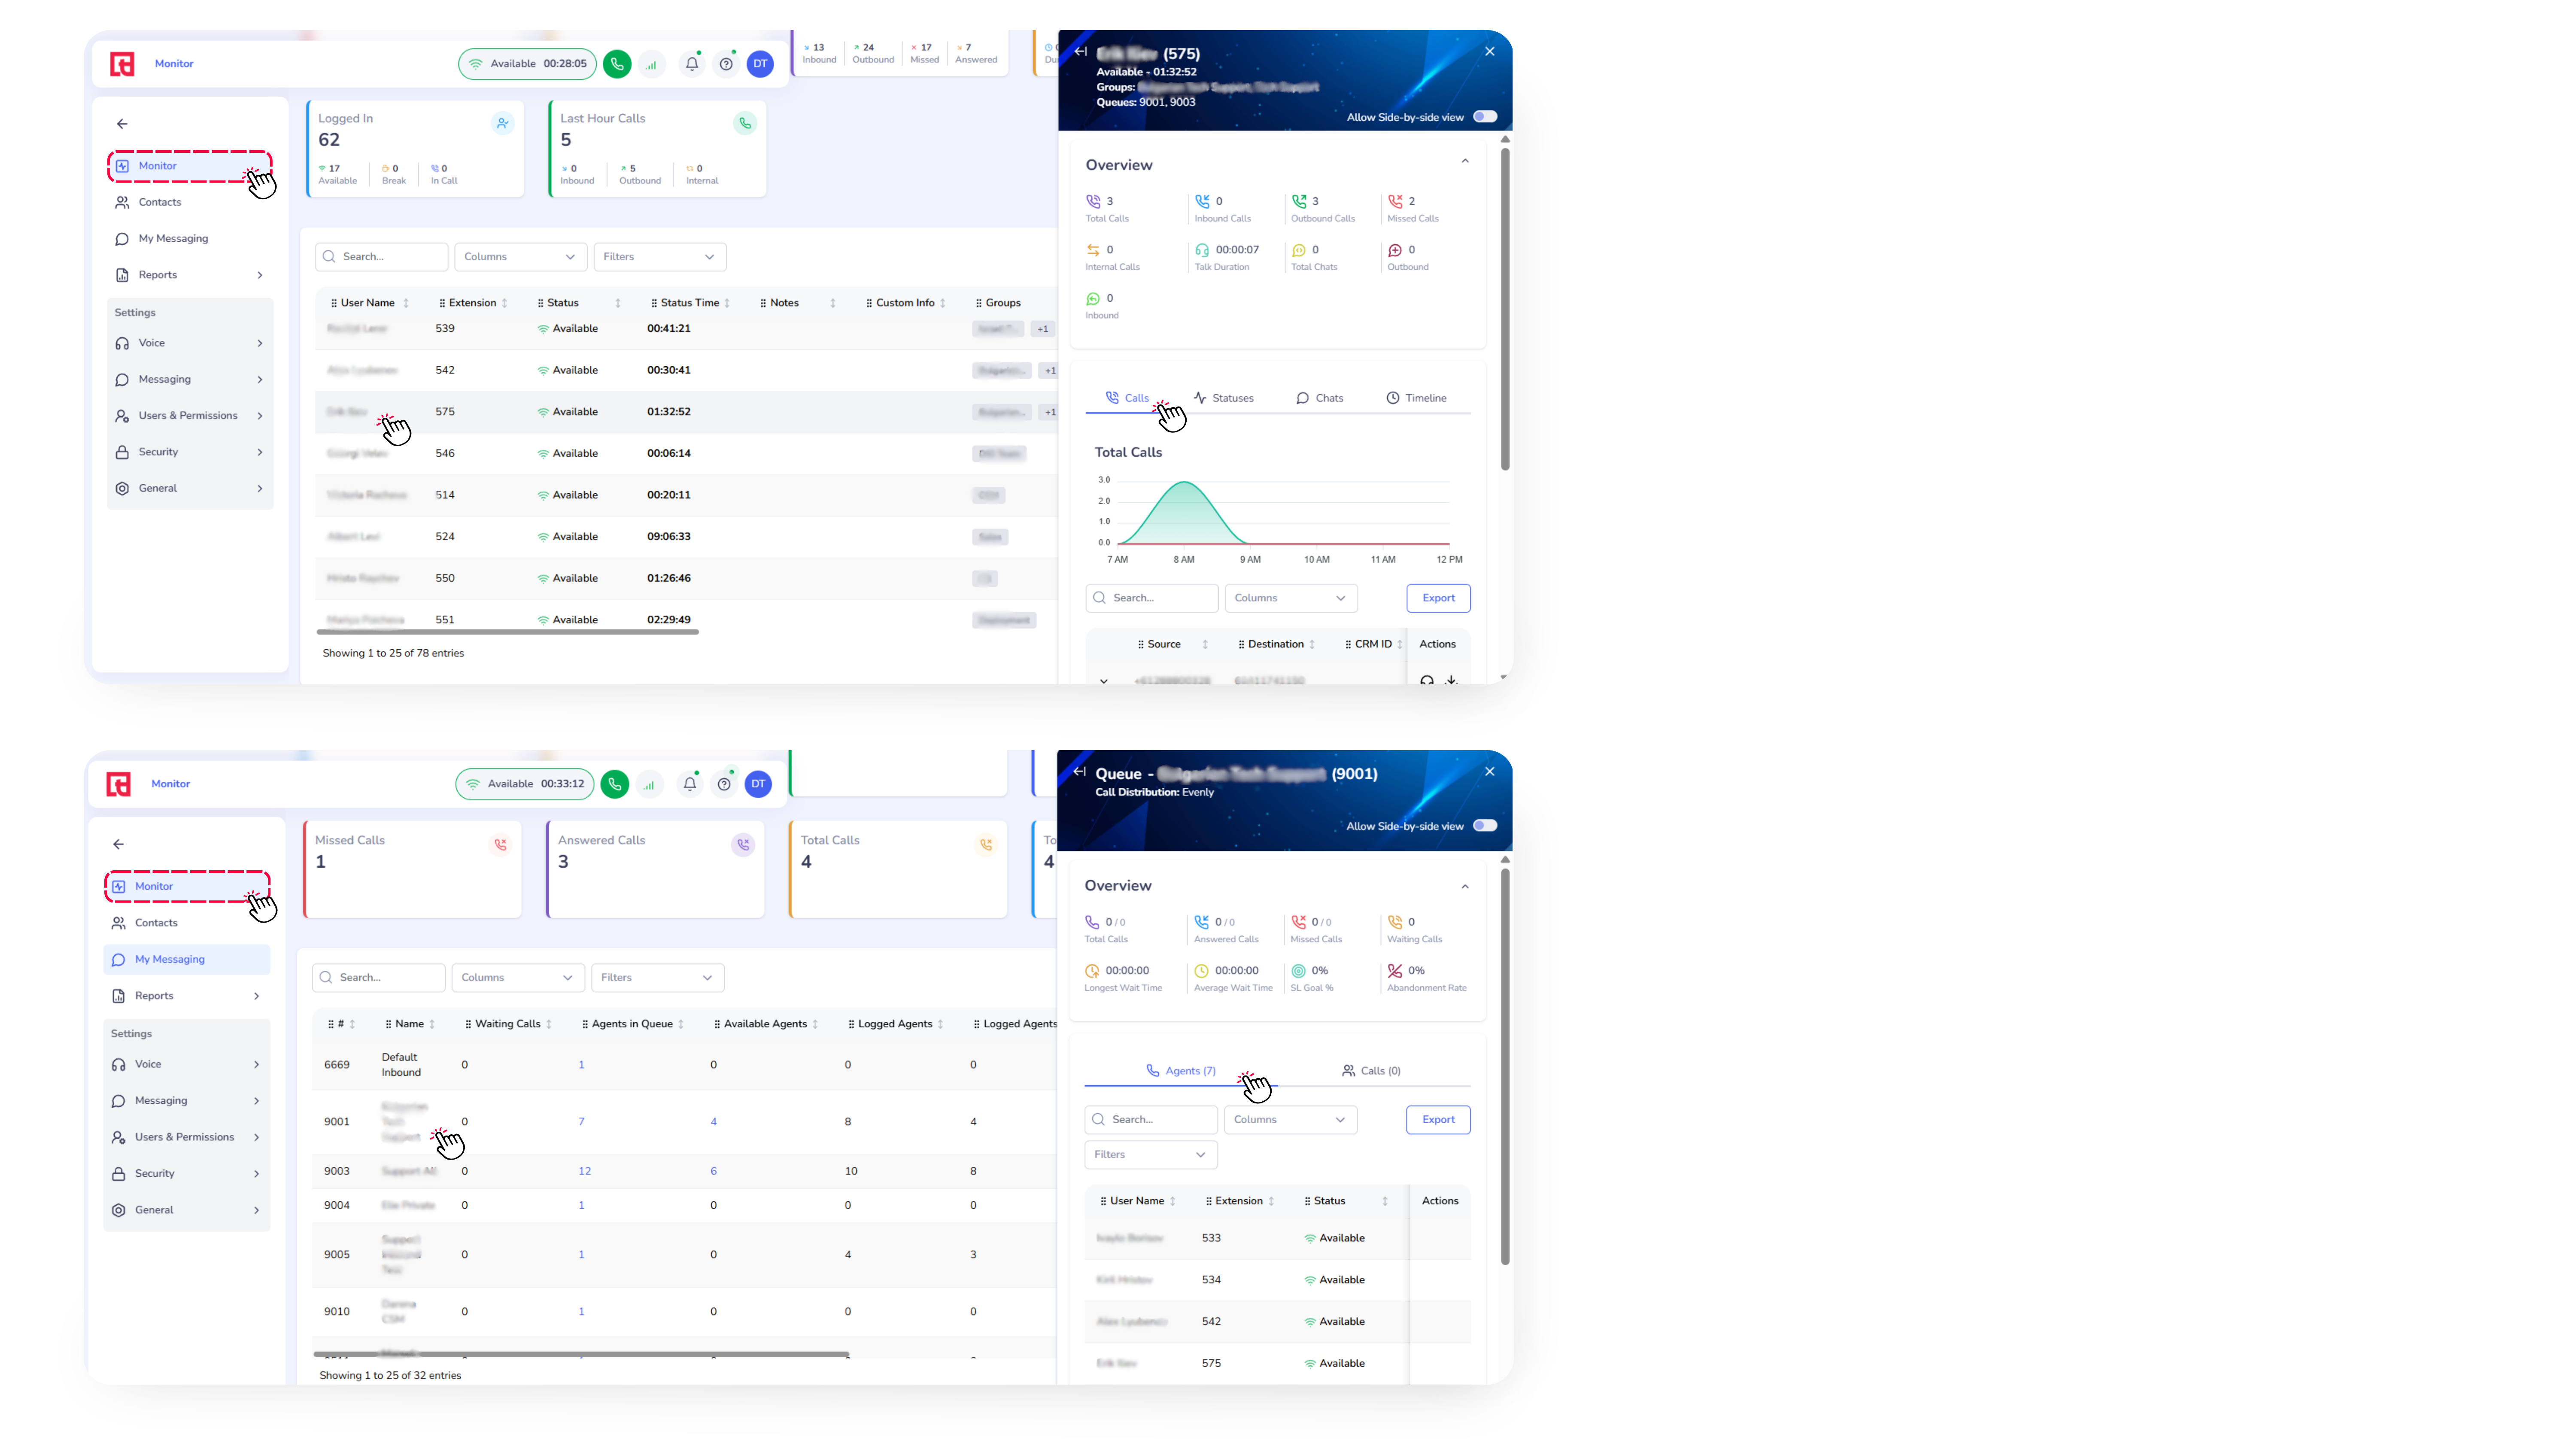The height and width of the screenshot is (1449, 2576).
Task: Collapse the agent 575 side panel with arrow icon
Action: click(1080, 52)
